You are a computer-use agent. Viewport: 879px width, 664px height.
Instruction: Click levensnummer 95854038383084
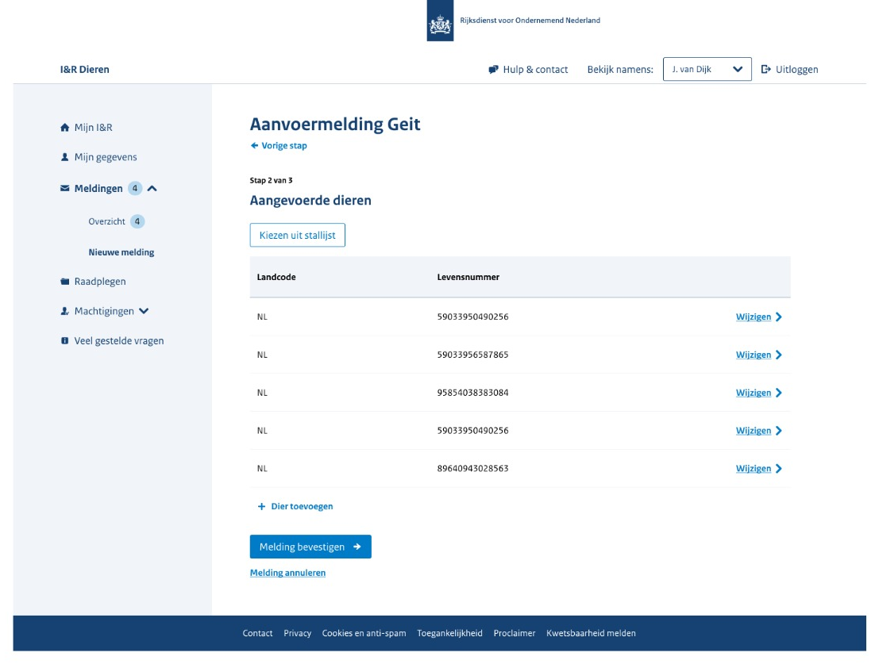472,393
